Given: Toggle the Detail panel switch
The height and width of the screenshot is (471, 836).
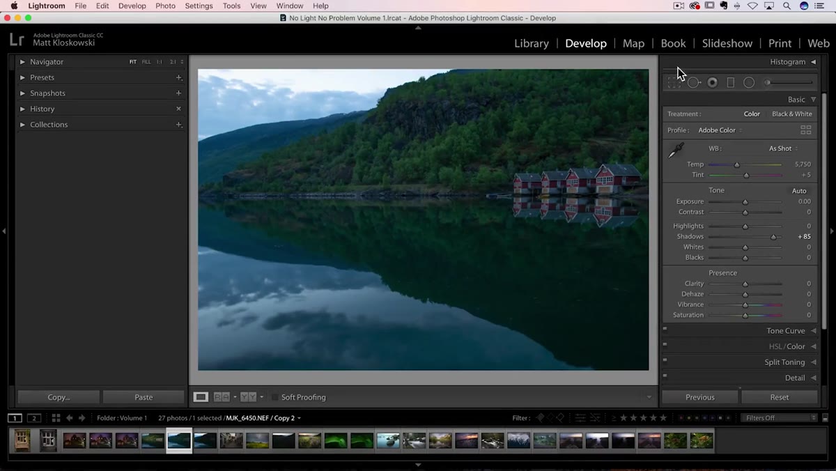Looking at the screenshot, I should [x=665, y=376].
